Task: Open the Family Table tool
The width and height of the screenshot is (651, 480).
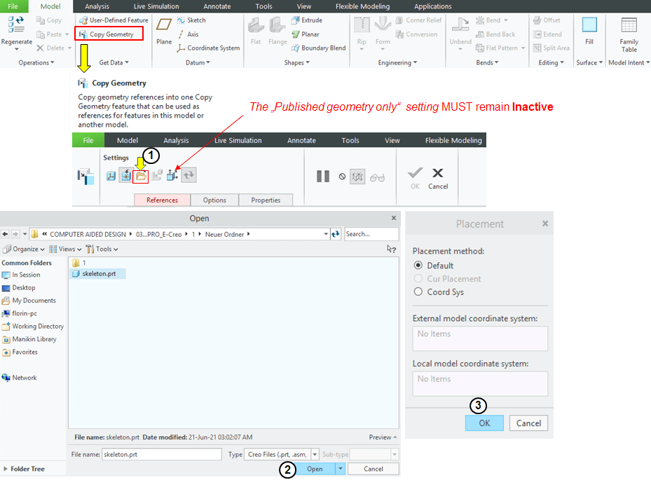Action: [x=629, y=35]
